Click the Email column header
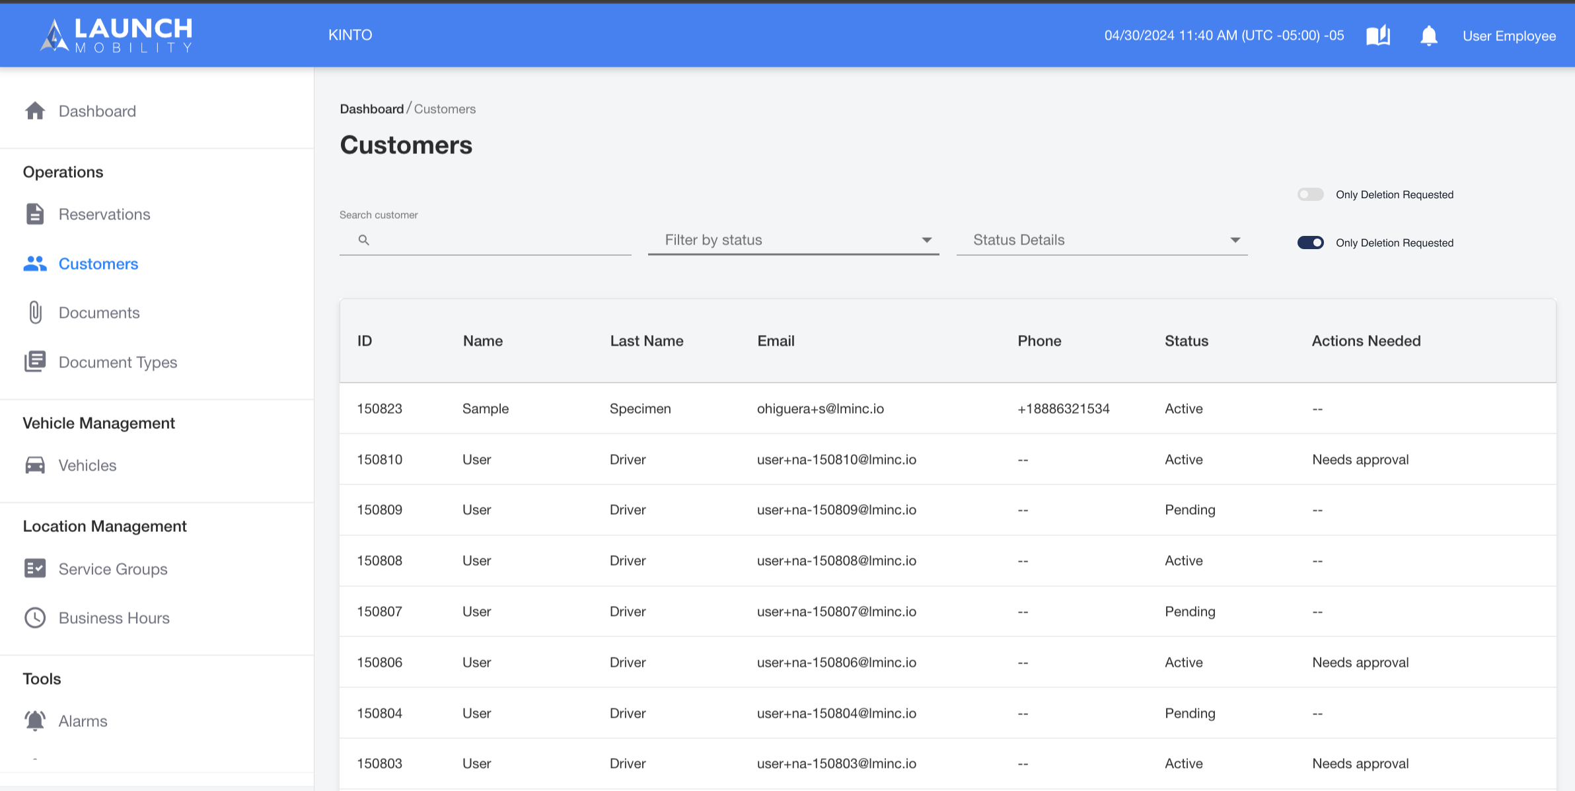 pyautogui.click(x=776, y=341)
